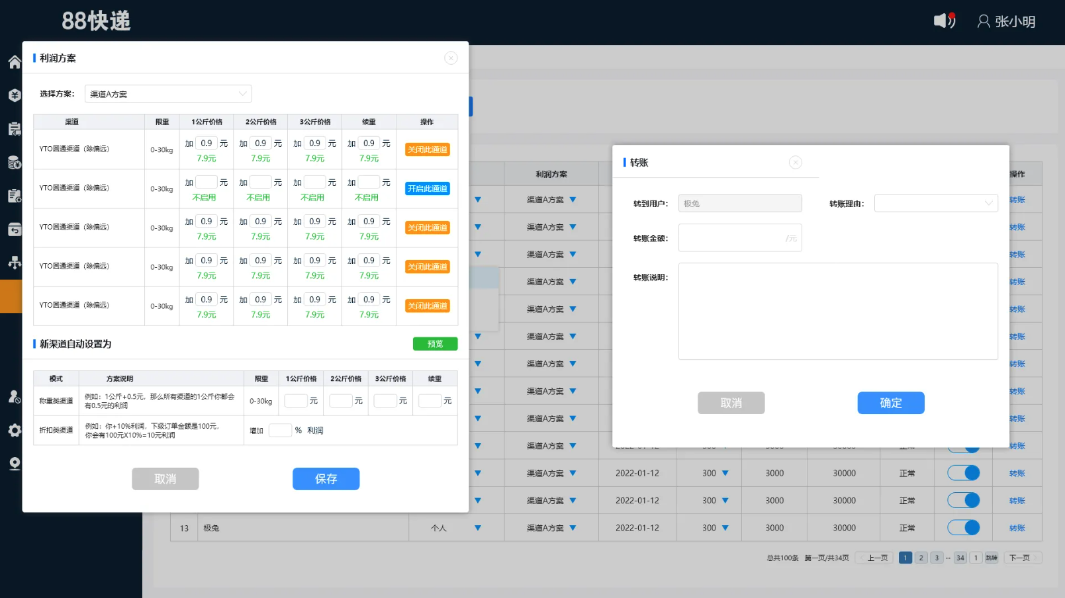This screenshot has height=598, width=1065.
Task: Go to the previous page with 上一页
Action: (x=874, y=558)
